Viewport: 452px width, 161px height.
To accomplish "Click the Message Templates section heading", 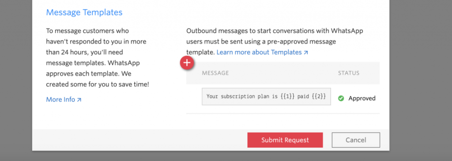I will tap(84, 12).
